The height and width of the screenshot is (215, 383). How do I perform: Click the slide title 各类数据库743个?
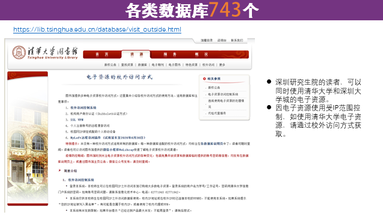click(192, 10)
